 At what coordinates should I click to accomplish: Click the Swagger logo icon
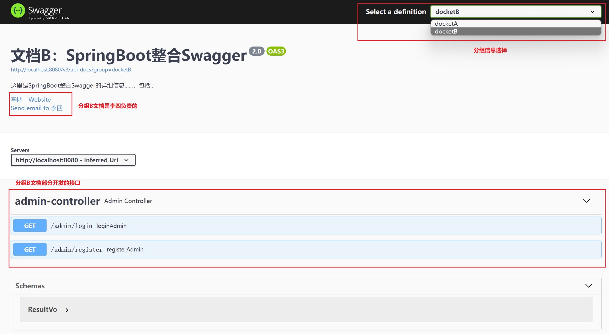(x=18, y=11)
